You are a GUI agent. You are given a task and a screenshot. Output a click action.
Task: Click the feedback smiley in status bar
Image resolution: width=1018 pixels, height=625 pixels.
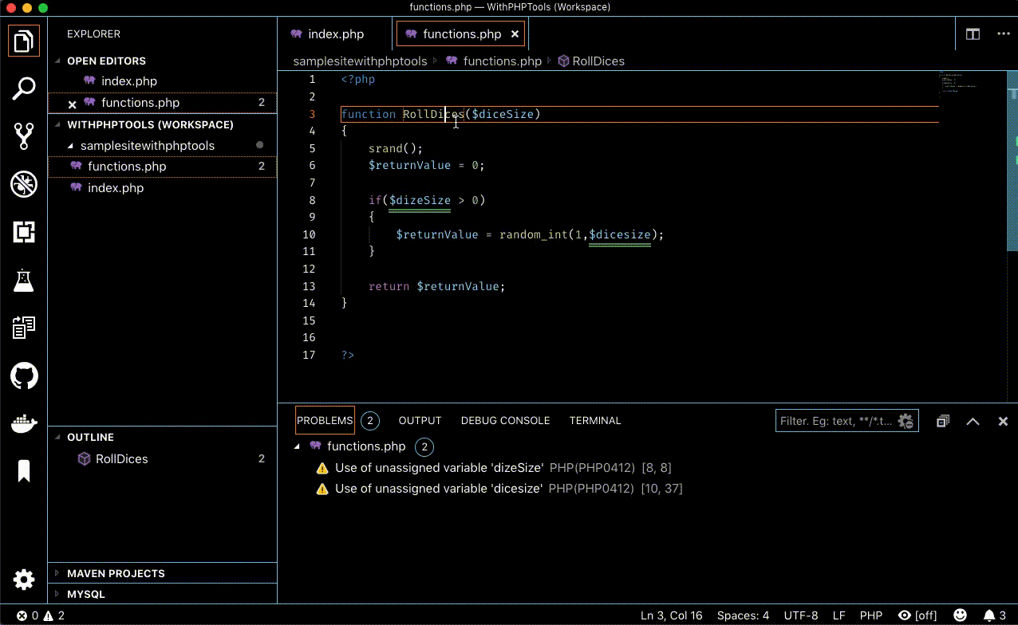coord(961,615)
